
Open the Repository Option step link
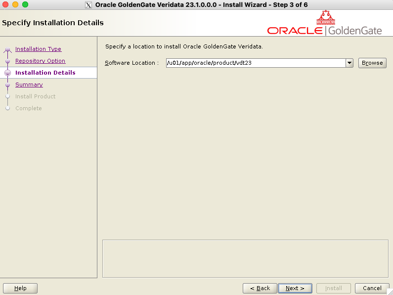pyautogui.click(x=40, y=61)
